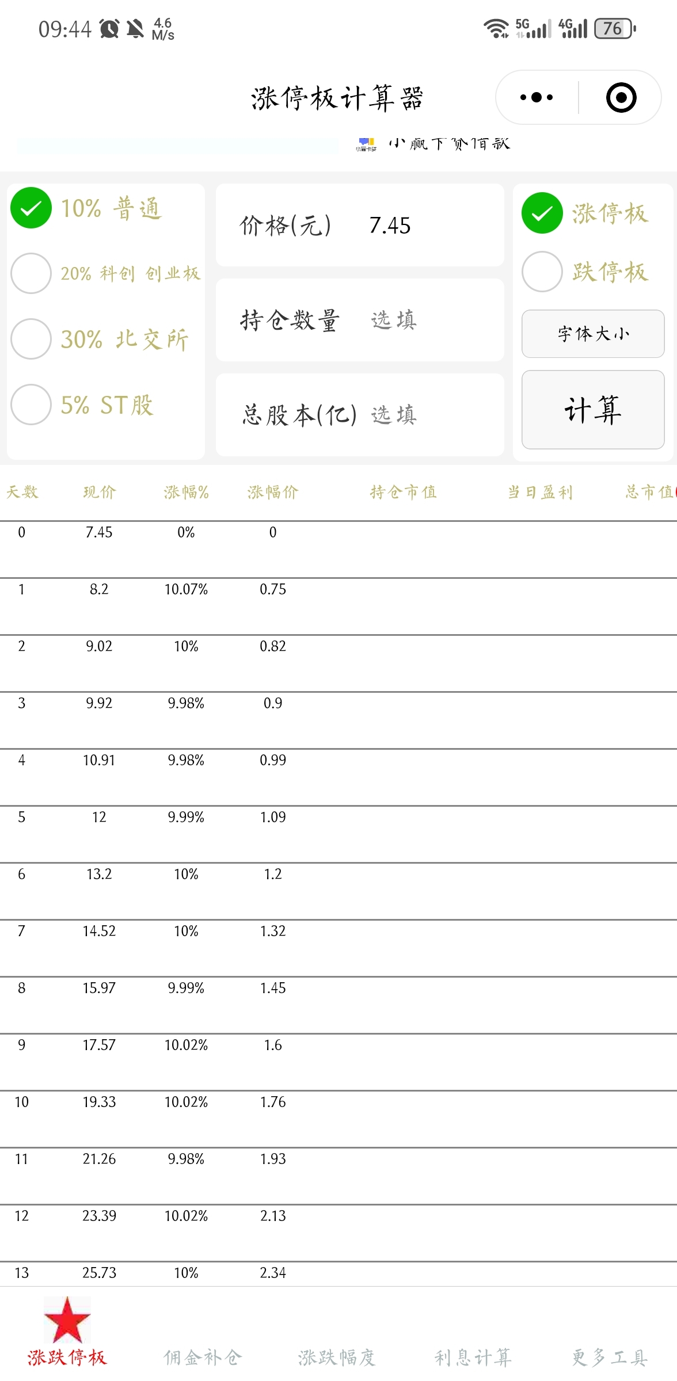The image size is (677, 1381).
Task: Open the mini program three-dot menu
Action: click(x=536, y=97)
